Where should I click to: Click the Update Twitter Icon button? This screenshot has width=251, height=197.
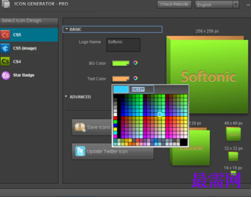pyautogui.click(x=112, y=151)
